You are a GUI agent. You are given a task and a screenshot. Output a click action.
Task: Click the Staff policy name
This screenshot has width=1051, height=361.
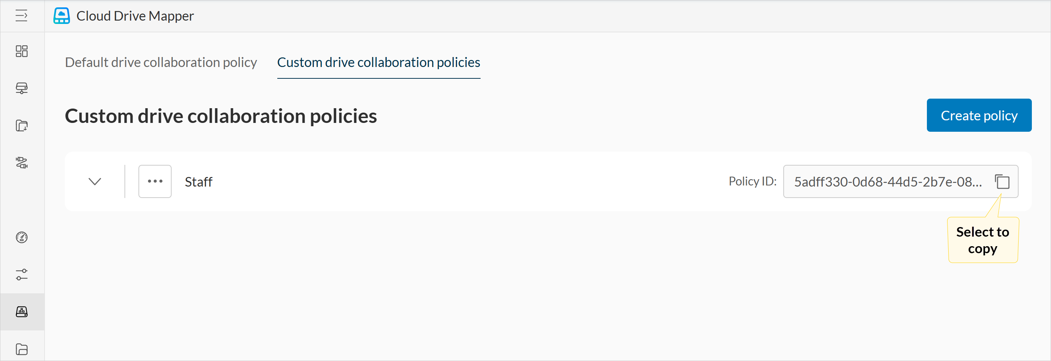click(x=199, y=182)
